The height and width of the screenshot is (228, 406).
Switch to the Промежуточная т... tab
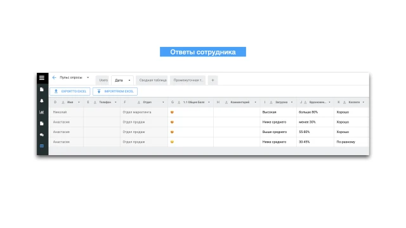point(188,80)
